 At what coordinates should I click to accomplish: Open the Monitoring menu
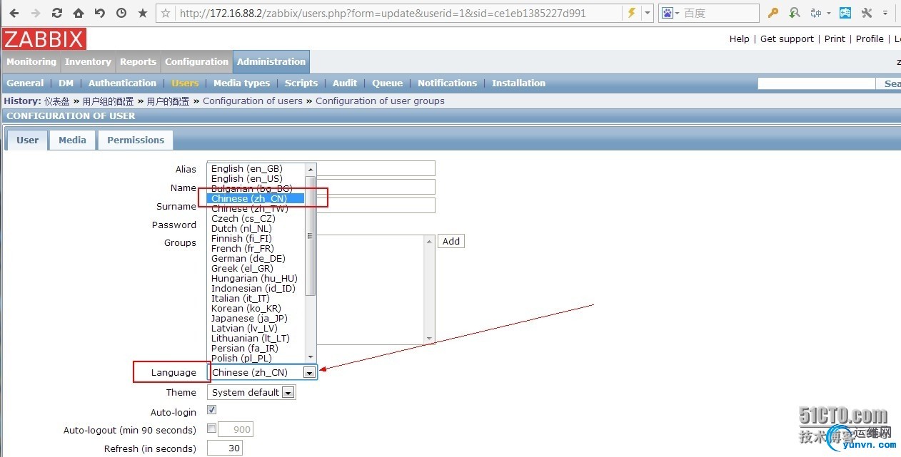point(31,62)
